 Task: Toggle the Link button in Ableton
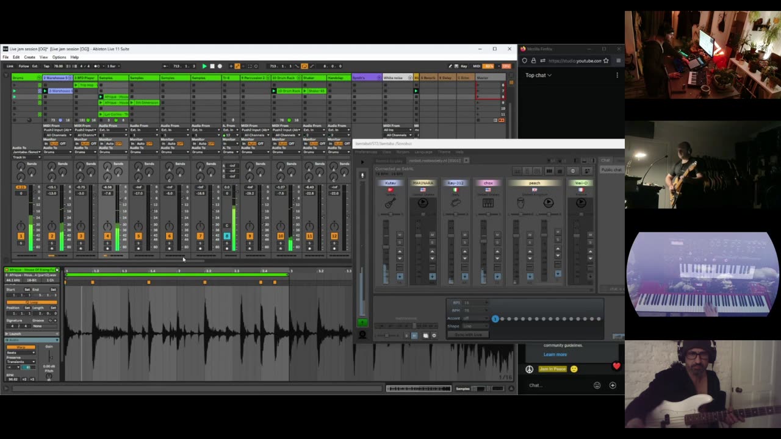10,66
